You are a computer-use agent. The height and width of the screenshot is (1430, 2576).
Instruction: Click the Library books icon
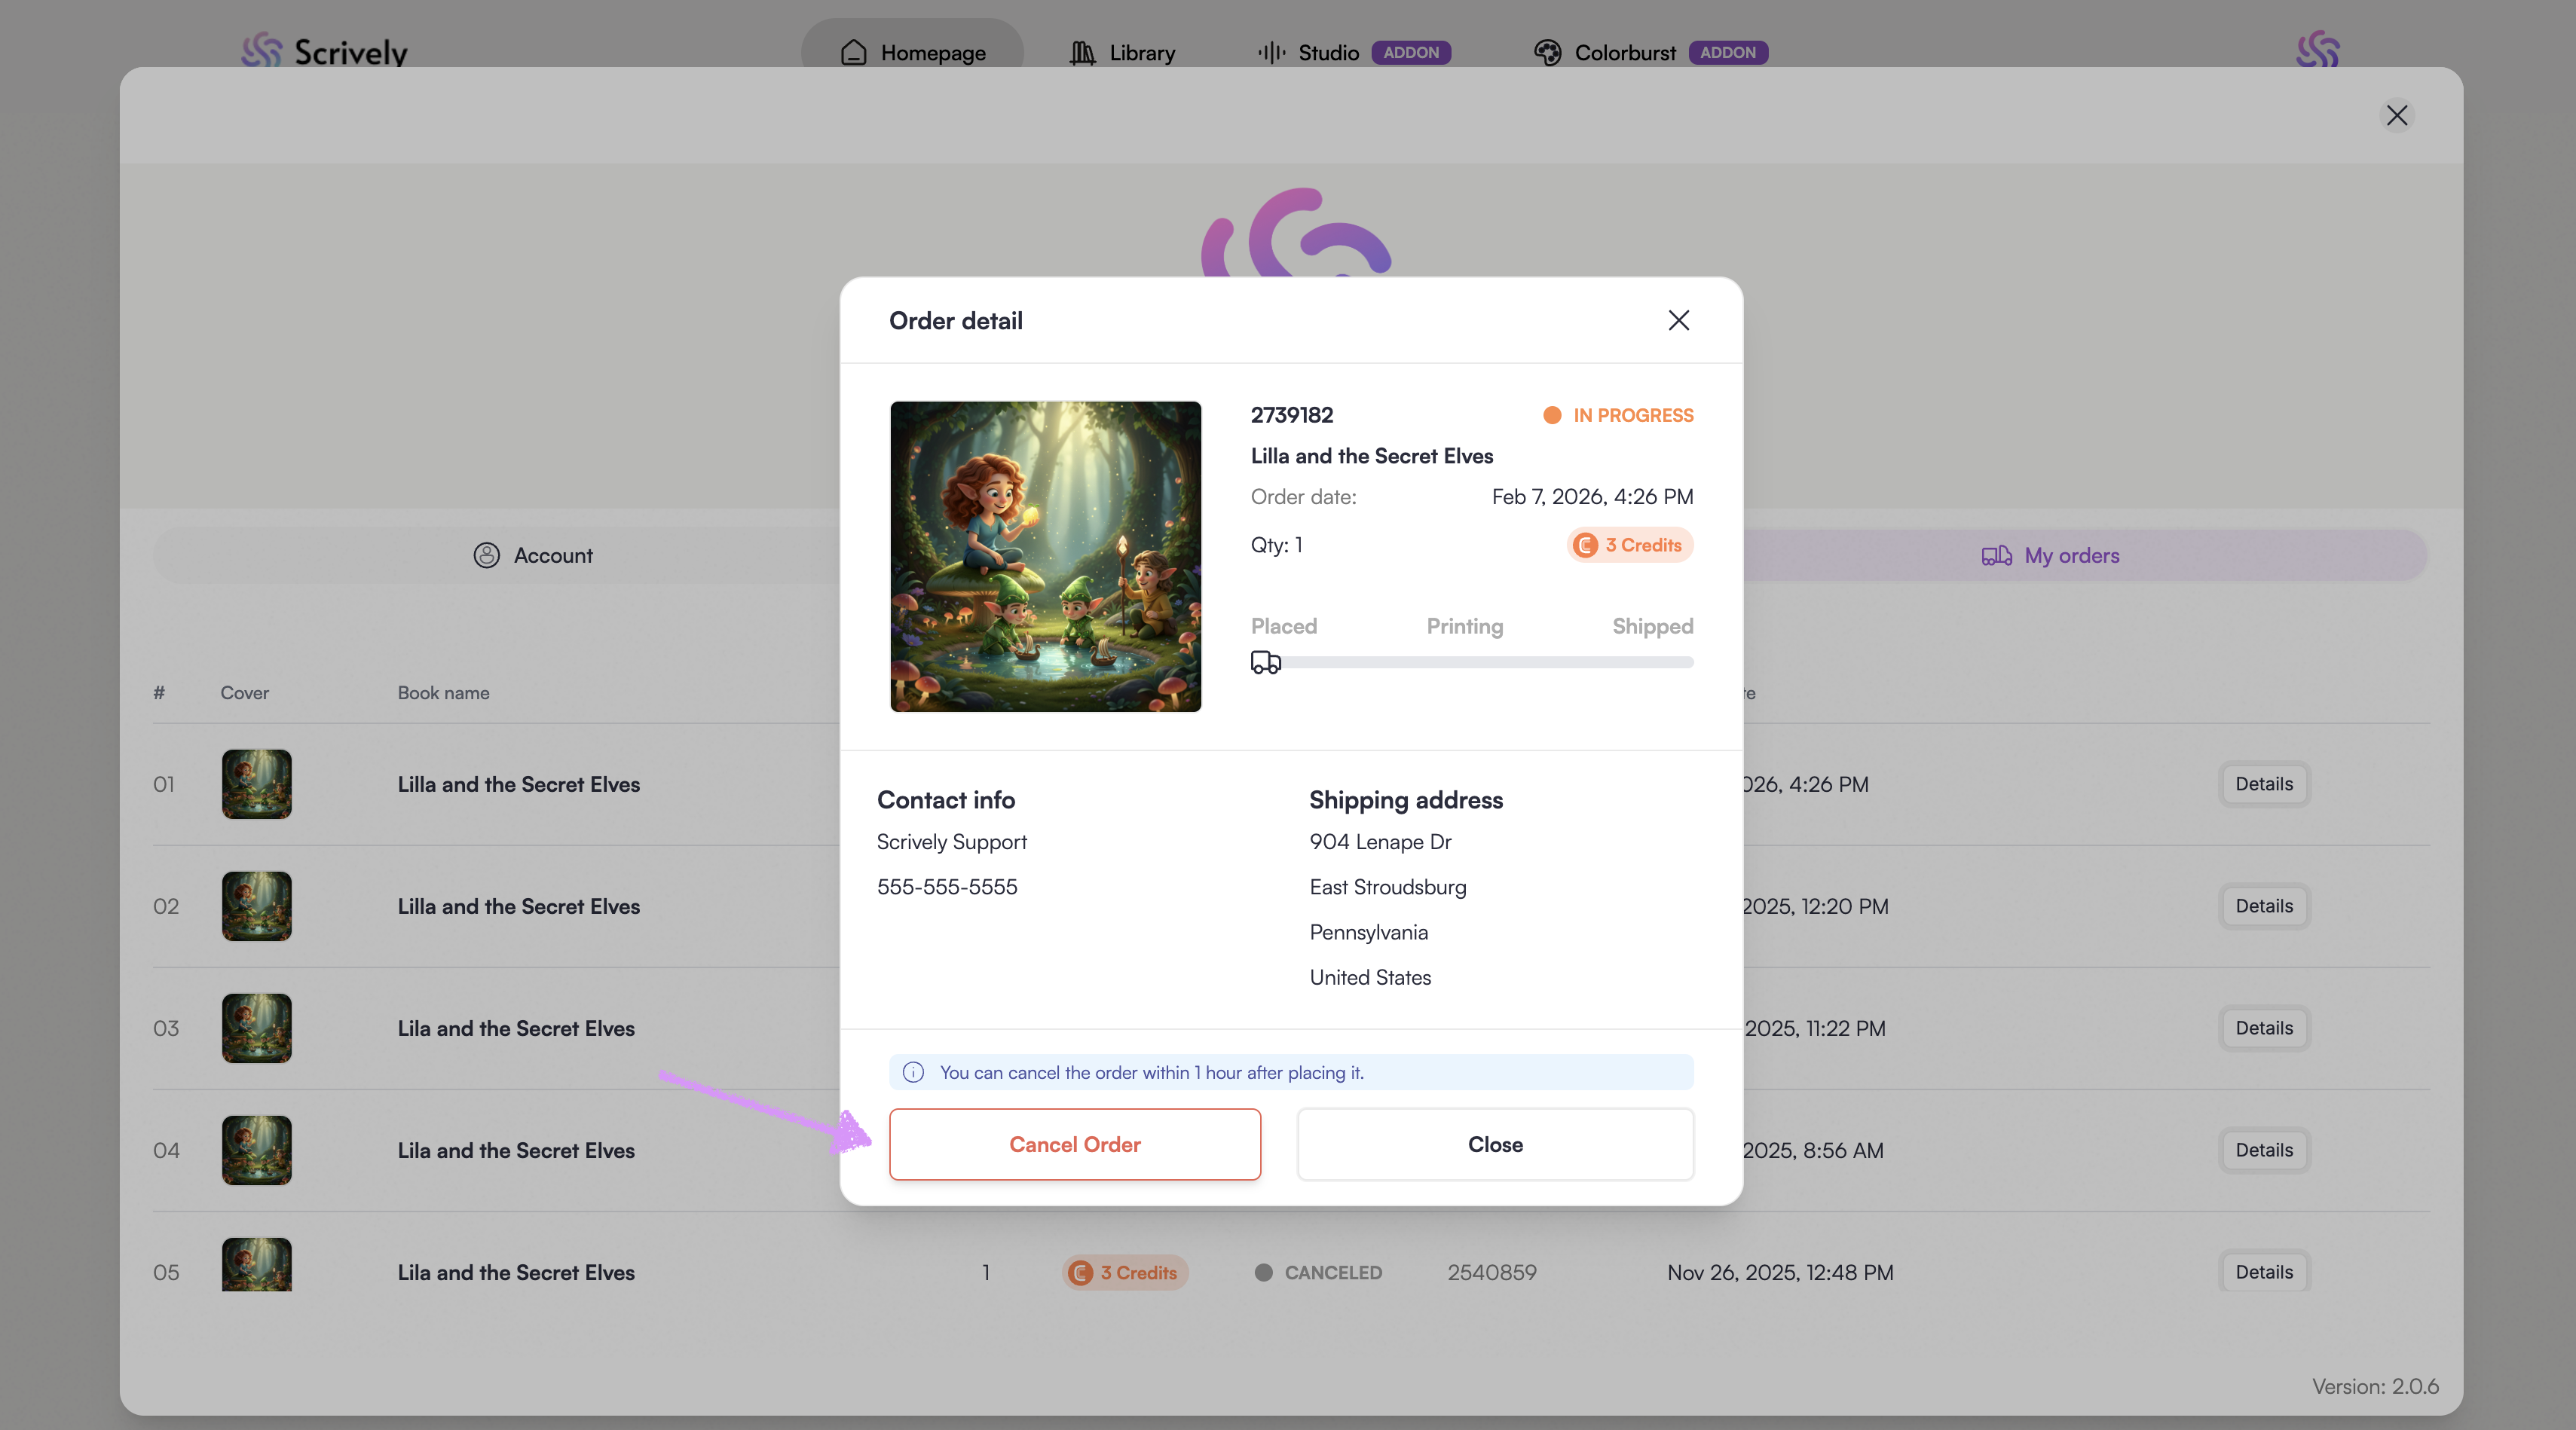1082,52
